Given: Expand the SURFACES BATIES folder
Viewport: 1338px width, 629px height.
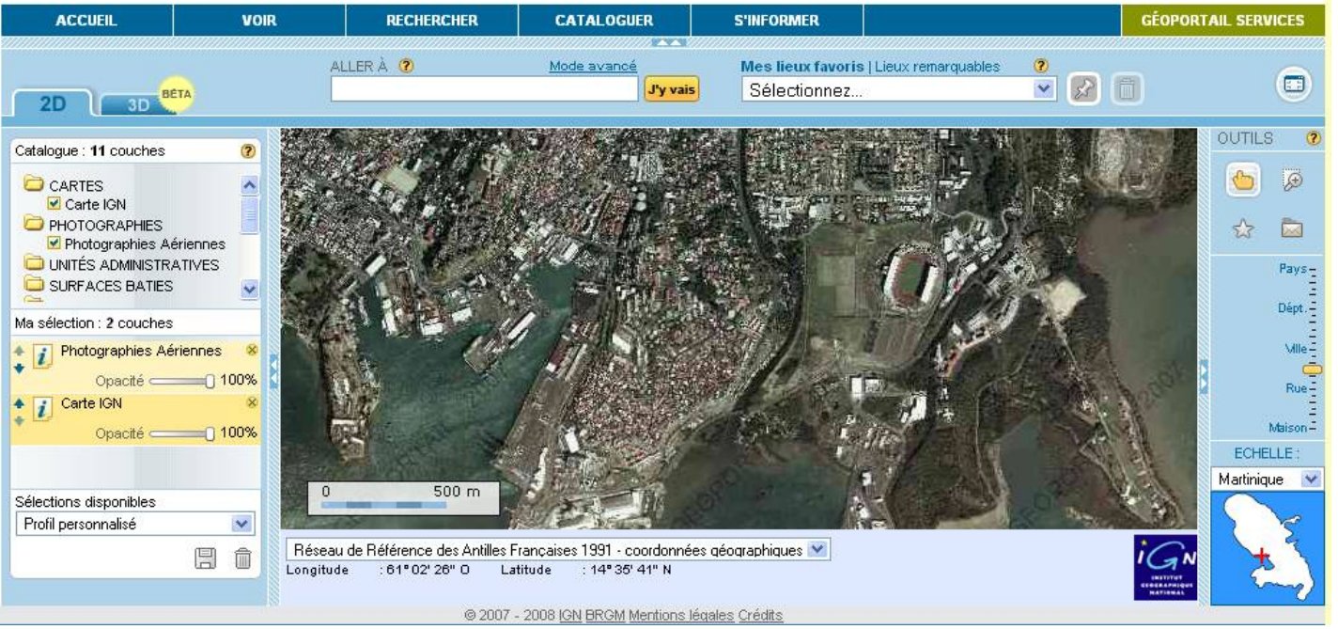Looking at the screenshot, I should (99, 285).
